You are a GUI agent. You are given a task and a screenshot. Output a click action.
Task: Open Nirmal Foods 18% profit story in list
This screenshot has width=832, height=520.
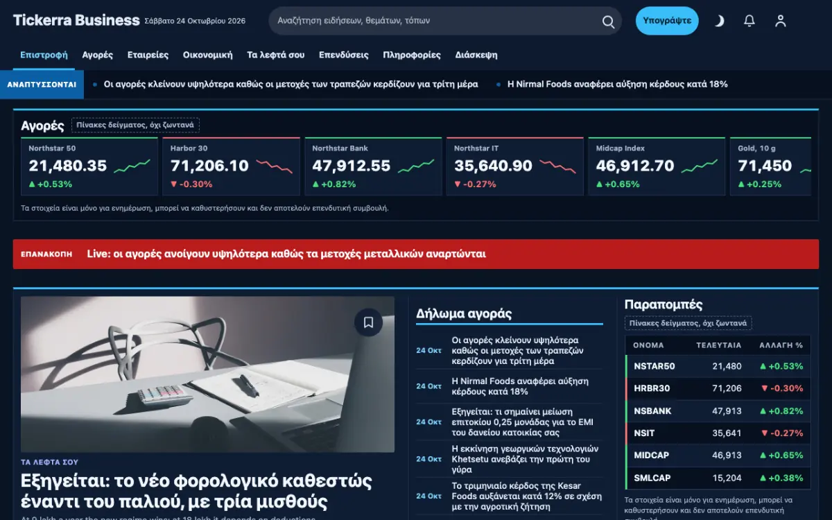[x=520, y=386]
